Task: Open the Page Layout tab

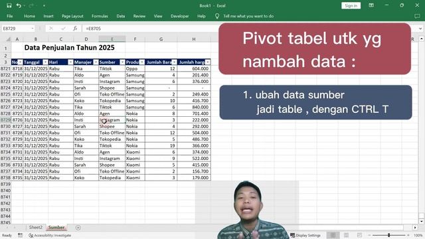Action: coord(72,16)
